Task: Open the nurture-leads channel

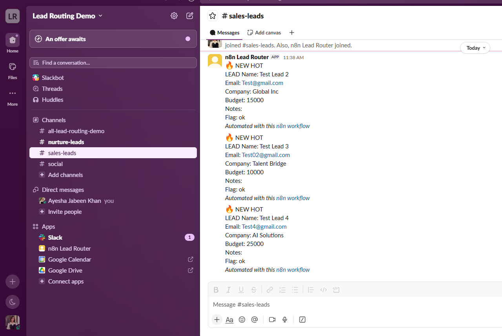Action: (x=113, y=142)
